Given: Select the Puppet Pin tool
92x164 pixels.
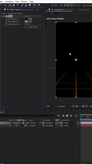Looking at the screenshot, I should point(39,5).
